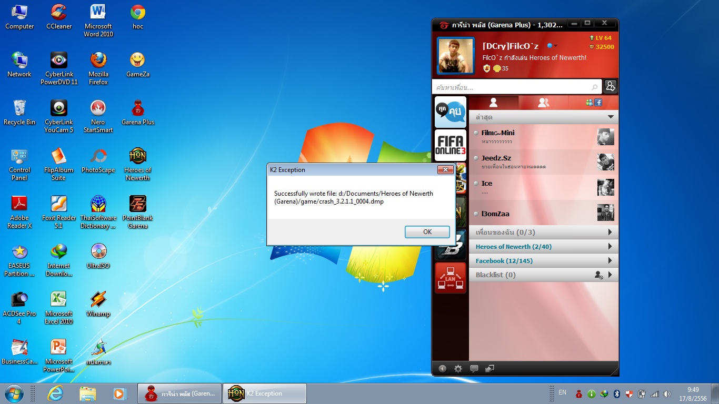The height and width of the screenshot is (404, 719).
Task: Click Film~Mini's avatar thumbnail
Action: coord(606,137)
